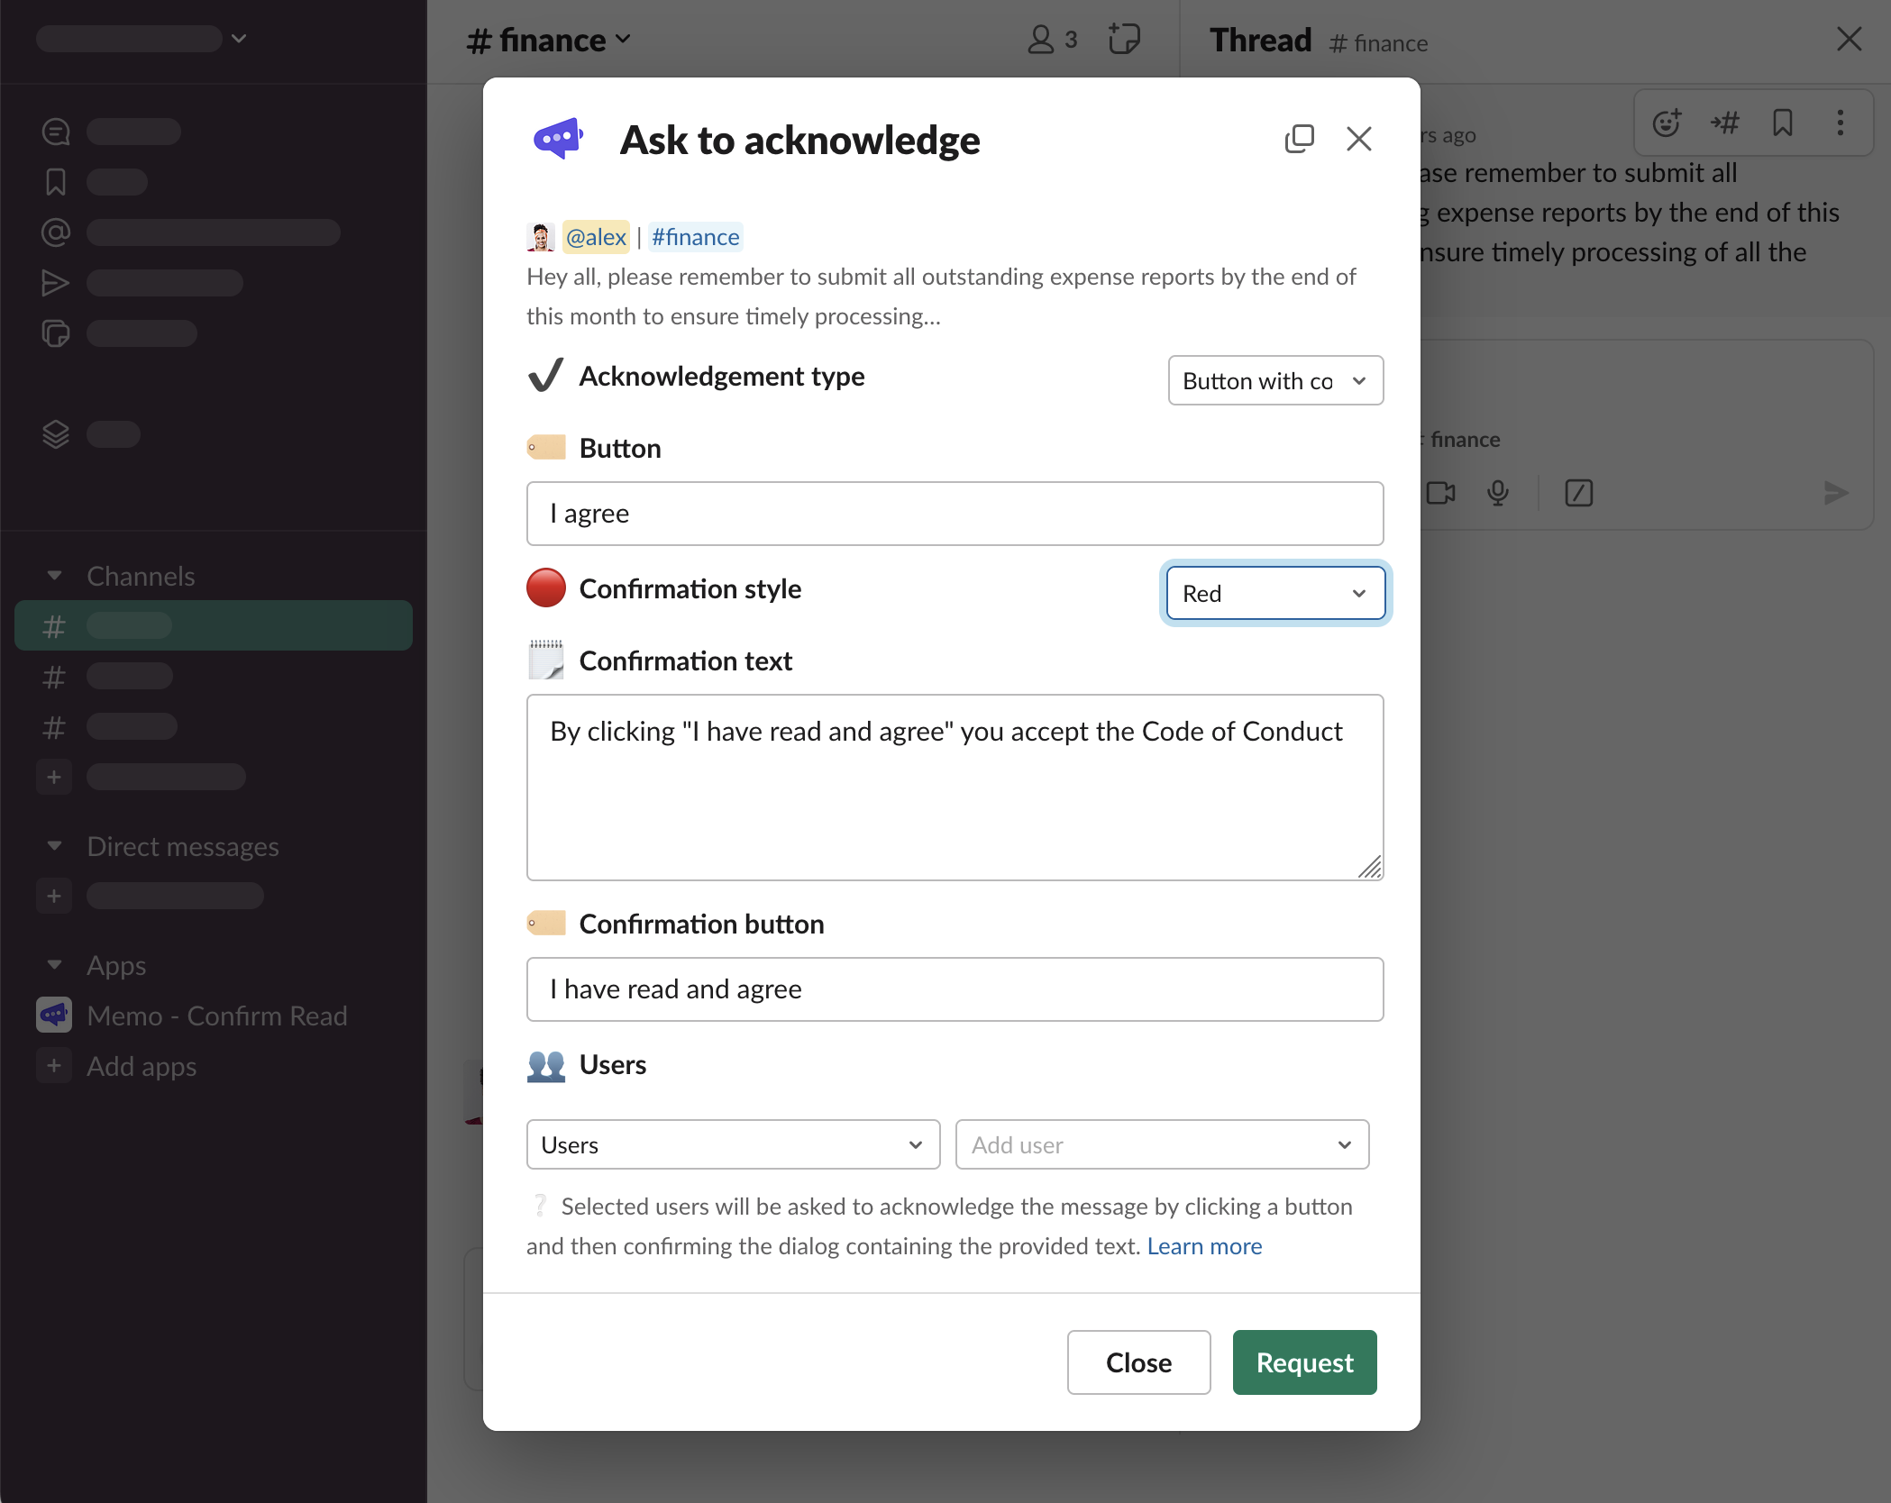Collapse the Direct messages section
Screen dimensions: 1891x1503
pyautogui.click(x=55, y=845)
